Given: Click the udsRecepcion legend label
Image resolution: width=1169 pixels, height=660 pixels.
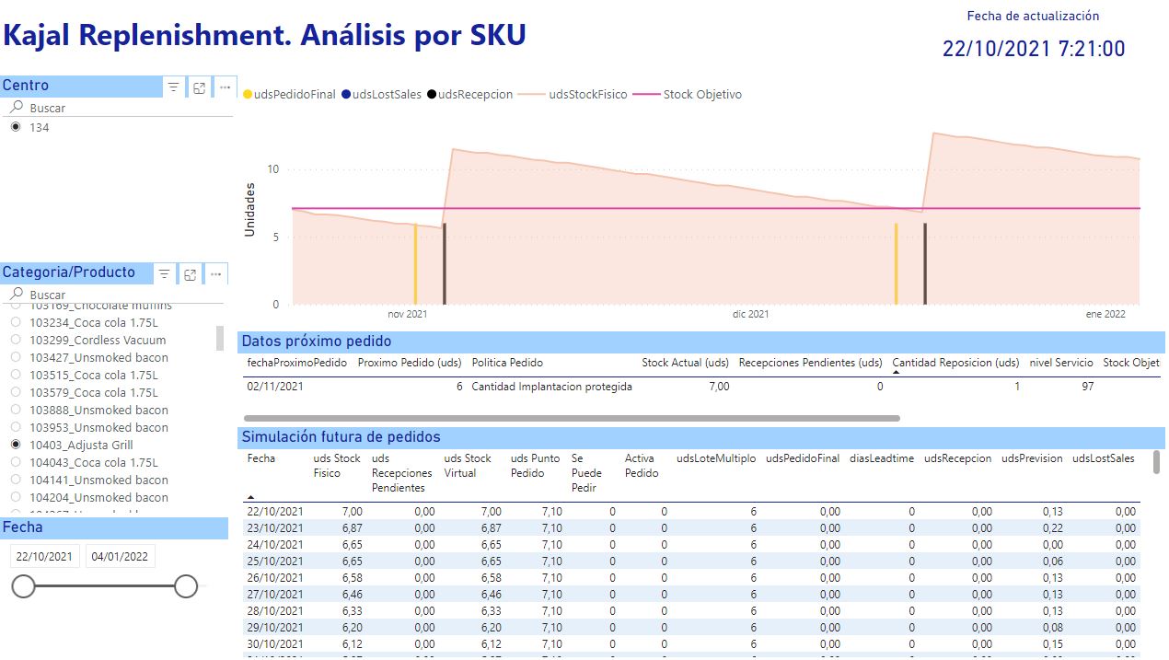Looking at the screenshot, I should 475,95.
